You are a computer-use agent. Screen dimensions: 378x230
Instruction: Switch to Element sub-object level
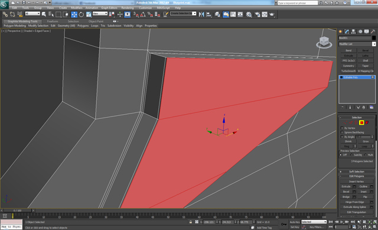367,122
